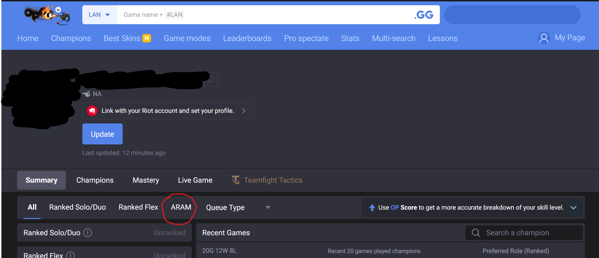Click the Update button
599x258 pixels.
coord(102,134)
